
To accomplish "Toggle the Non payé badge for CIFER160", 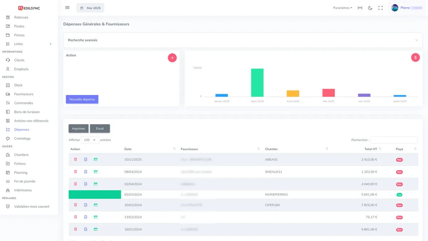I will 399,205.
